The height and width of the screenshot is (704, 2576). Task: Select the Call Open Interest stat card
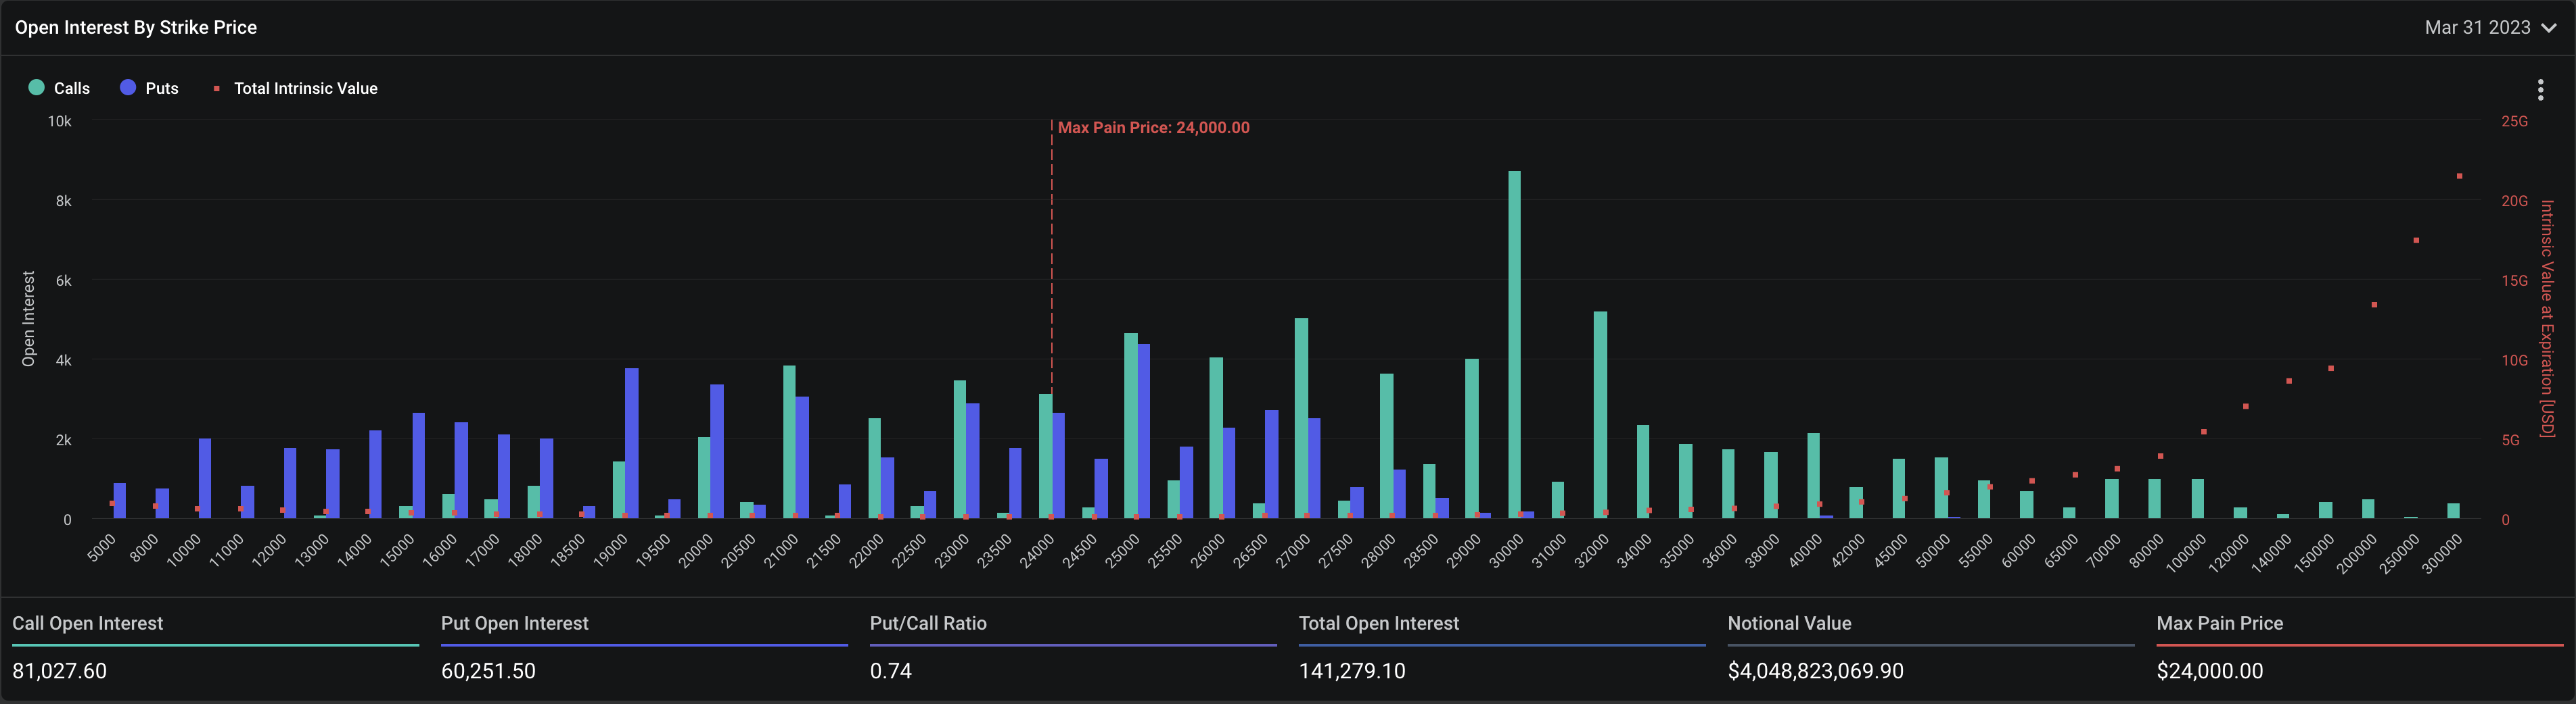coord(215,647)
